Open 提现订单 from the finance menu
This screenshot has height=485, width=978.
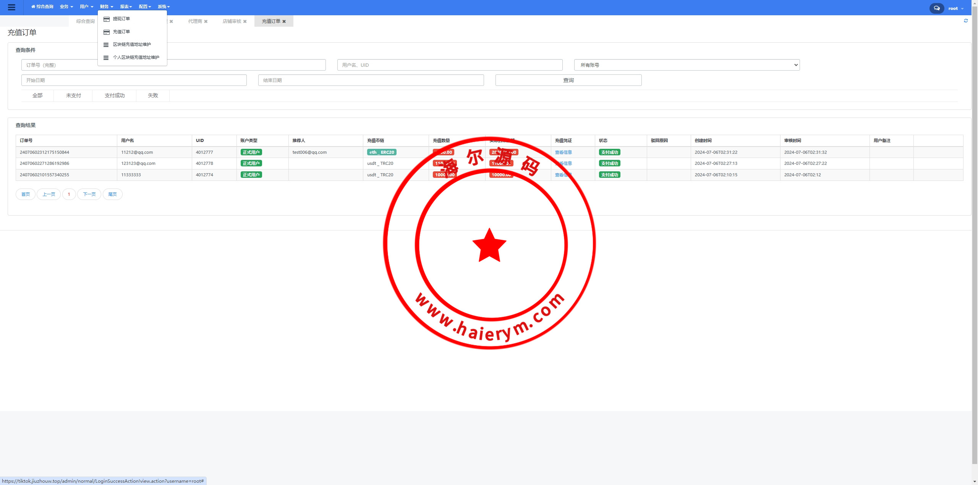coord(121,19)
